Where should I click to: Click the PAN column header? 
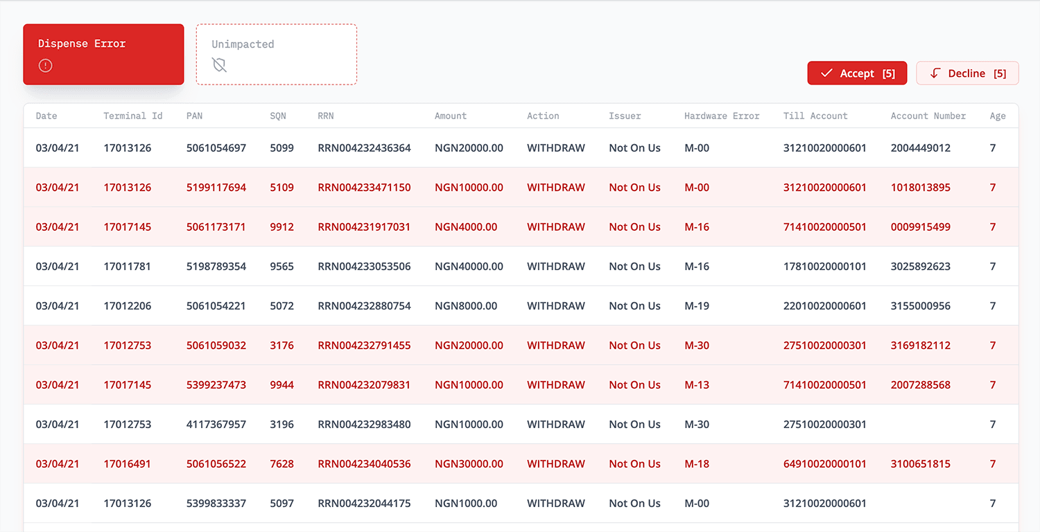195,116
